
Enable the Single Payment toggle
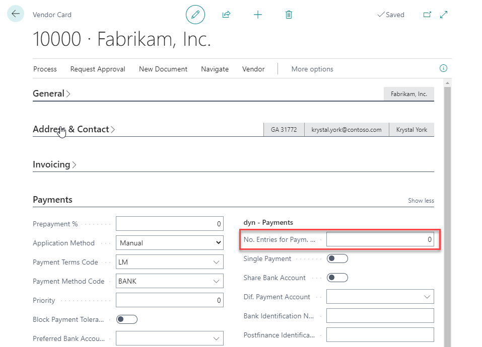337,259
